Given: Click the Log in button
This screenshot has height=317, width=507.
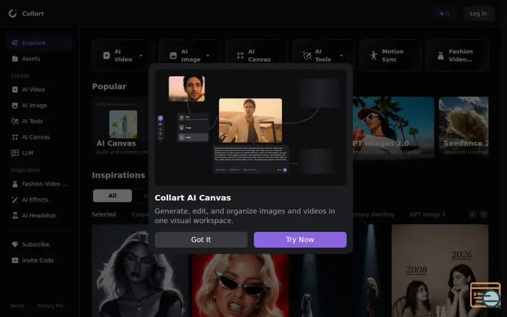Looking at the screenshot, I should pyautogui.click(x=478, y=13).
